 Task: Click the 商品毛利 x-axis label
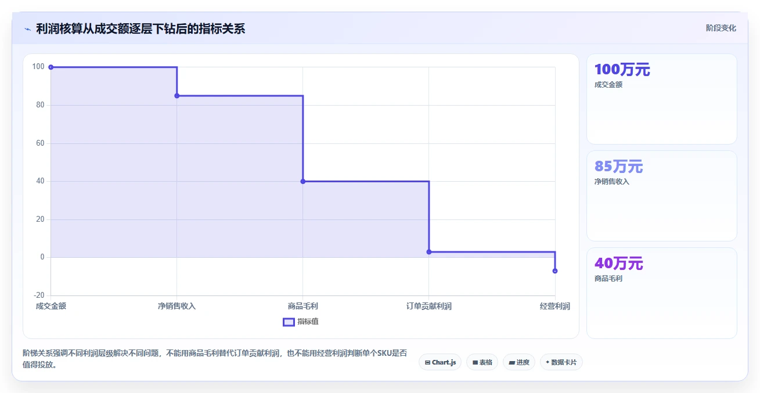coord(303,306)
